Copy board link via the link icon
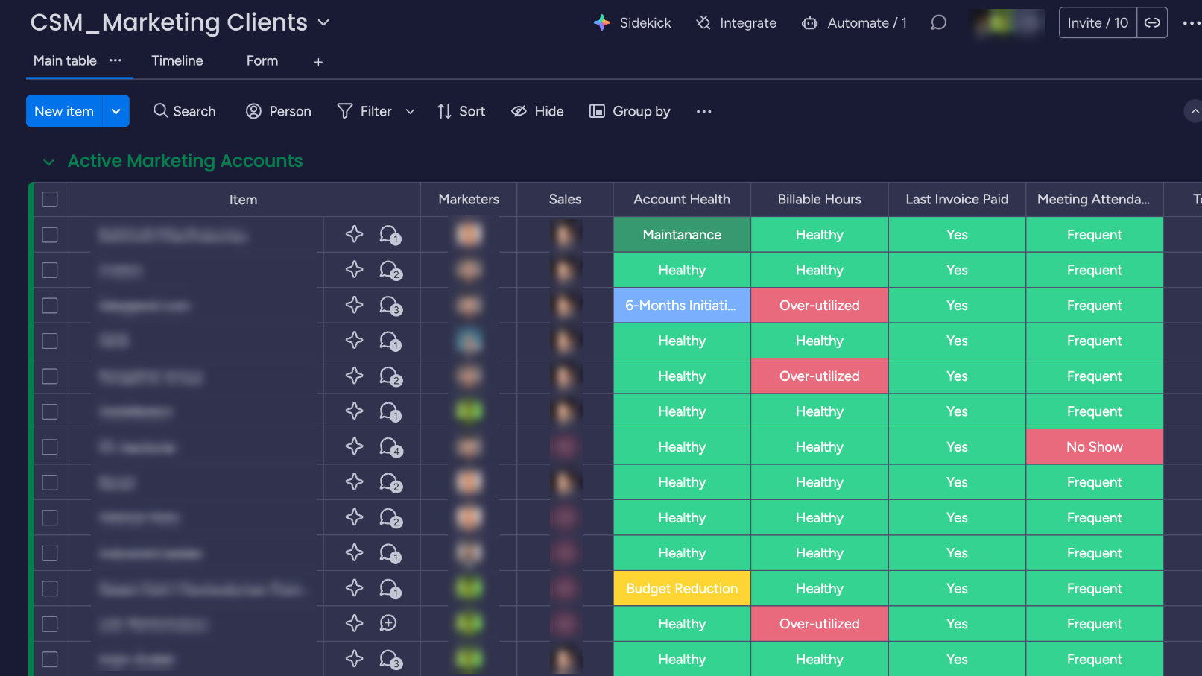Viewport: 1202px width, 676px height. [x=1152, y=23]
